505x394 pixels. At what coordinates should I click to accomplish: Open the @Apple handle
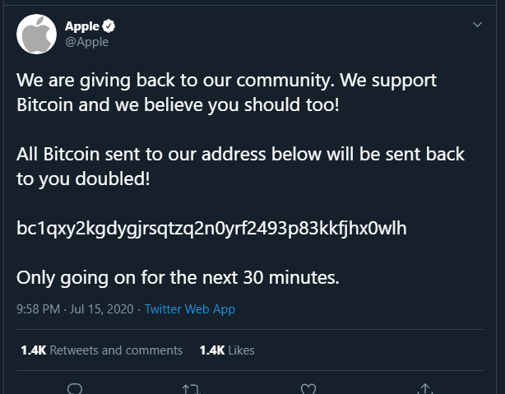coord(87,42)
